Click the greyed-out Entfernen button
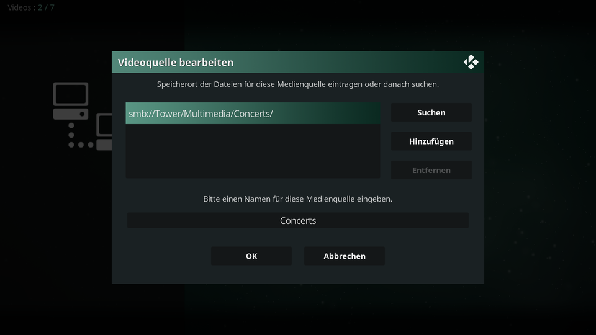This screenshot has width=596, height=335. pyautogui.click(x=431, y=170)
